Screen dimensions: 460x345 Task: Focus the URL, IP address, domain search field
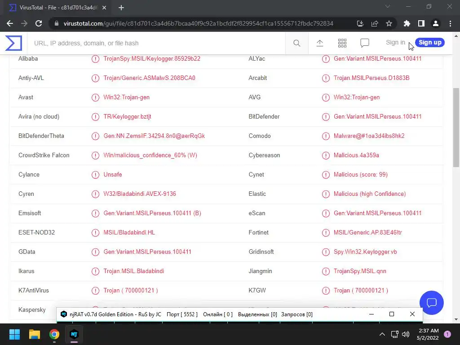156,43
